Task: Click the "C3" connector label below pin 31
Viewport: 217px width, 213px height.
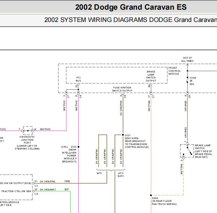Action: click(36, 186)
